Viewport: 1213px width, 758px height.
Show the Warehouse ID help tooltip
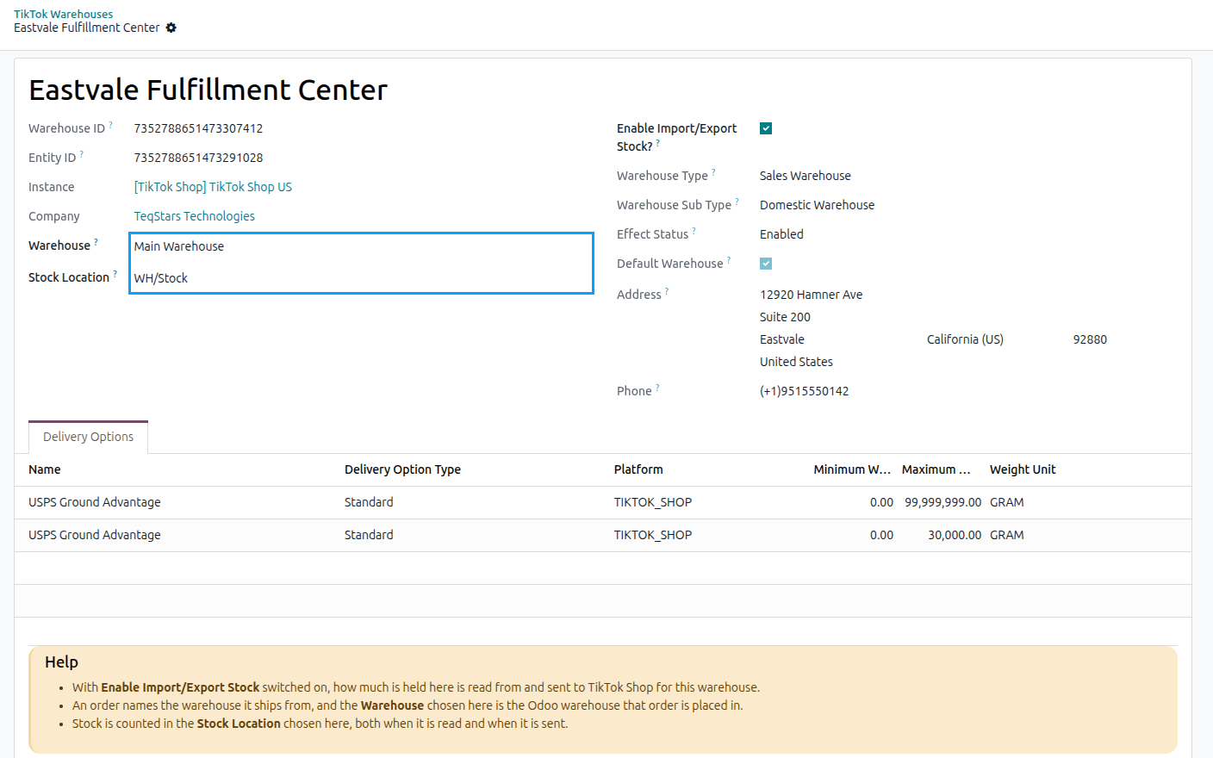[110, 125]
